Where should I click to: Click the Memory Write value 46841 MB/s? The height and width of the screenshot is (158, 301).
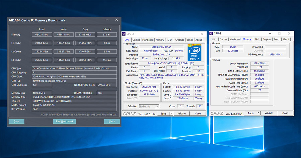click(63, 35)
